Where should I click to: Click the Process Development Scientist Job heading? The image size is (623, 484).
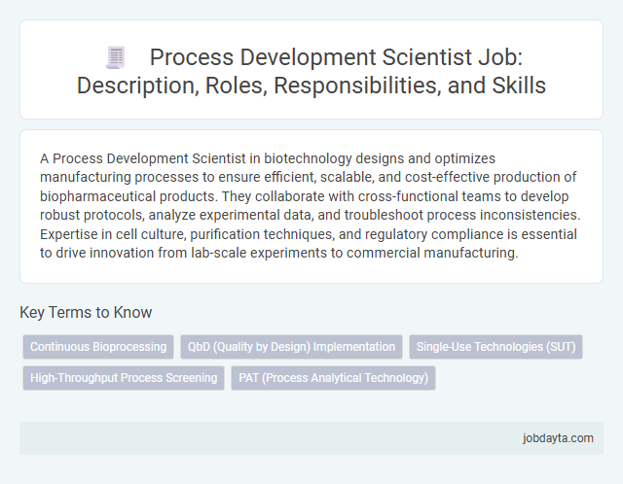pyautogui.click(x=311, y=71)
